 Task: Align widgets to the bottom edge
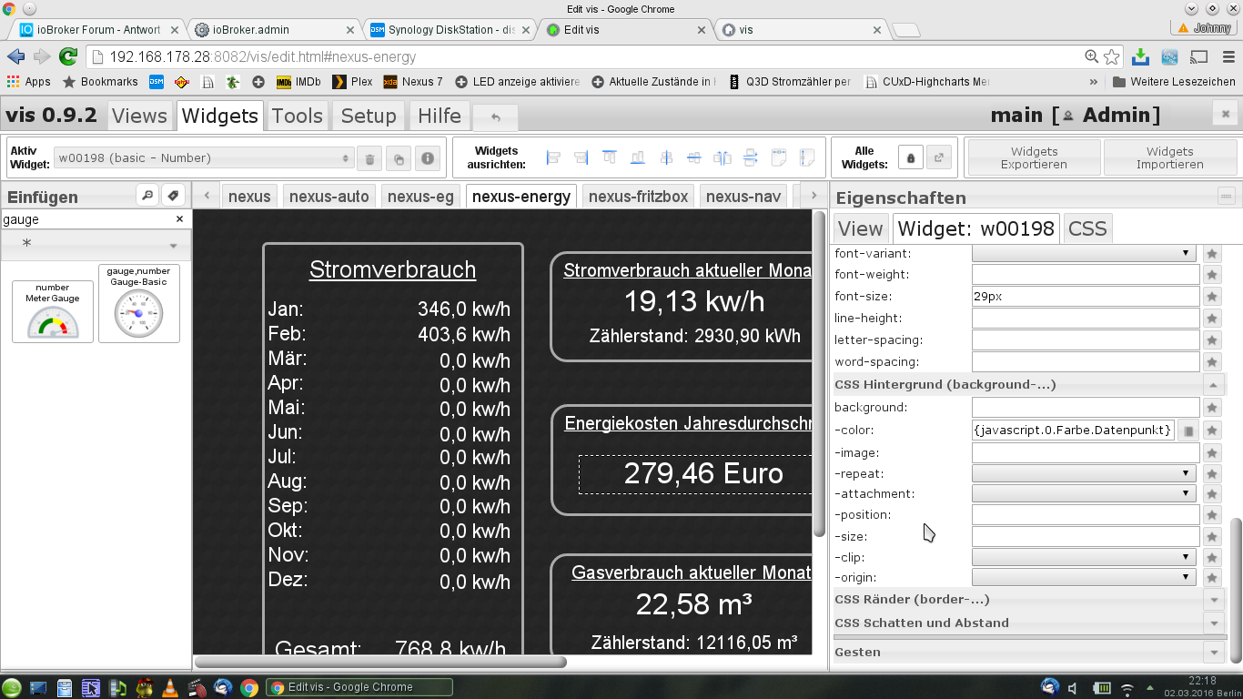(638, 157)
